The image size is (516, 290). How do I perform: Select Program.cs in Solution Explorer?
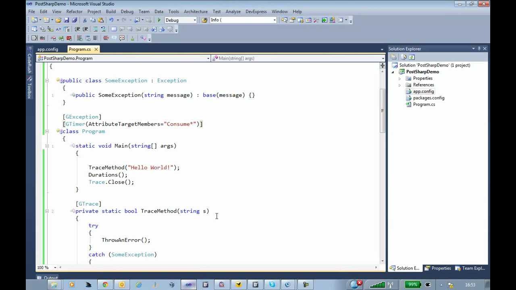[x=424, y=104]
